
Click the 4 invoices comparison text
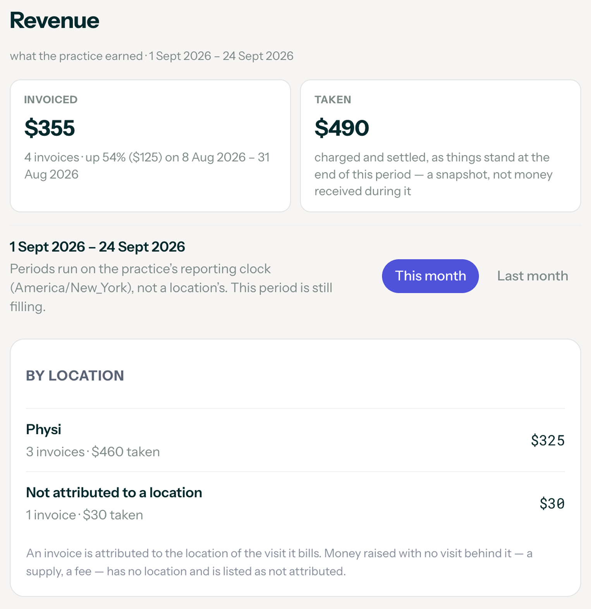(x=147, y=166)
